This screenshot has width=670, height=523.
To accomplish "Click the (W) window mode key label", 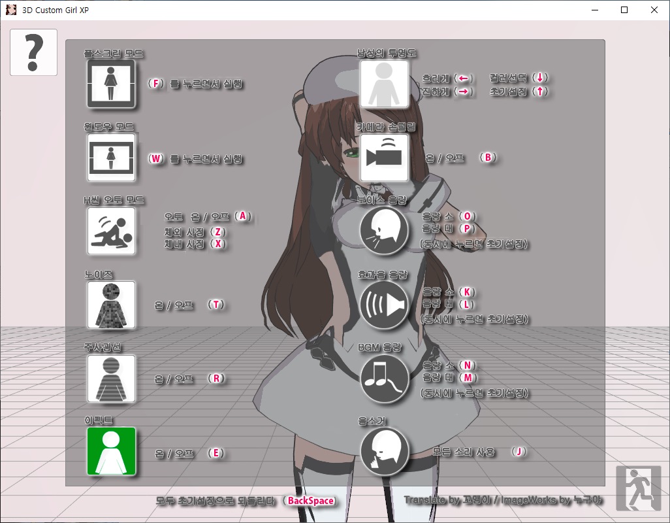I will (155, 158).
